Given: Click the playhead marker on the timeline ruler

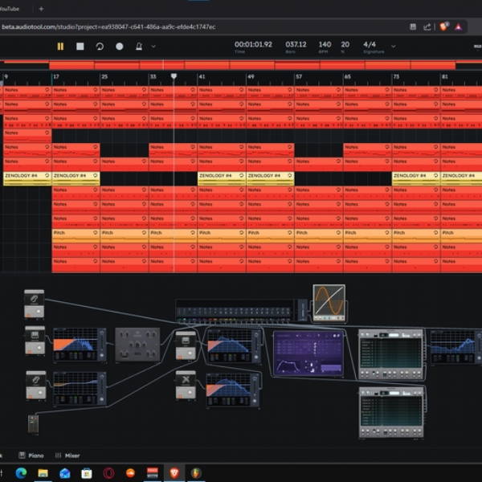Looking at the screenshot, I should (x=174, y=76).
